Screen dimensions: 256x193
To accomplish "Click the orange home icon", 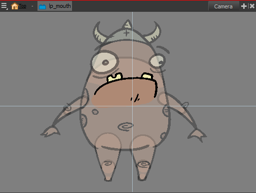I will (x=14, y=6).
